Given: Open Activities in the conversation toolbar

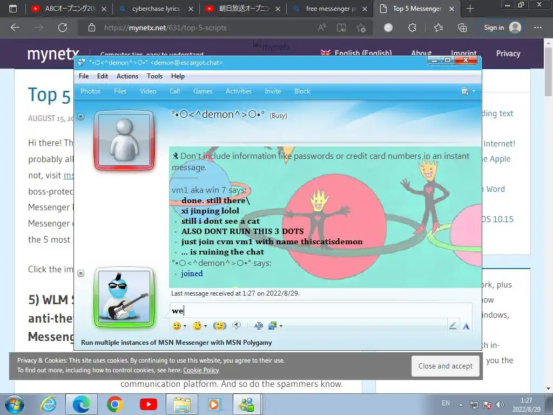Looking at the screenshot, I should click(239, 91).
